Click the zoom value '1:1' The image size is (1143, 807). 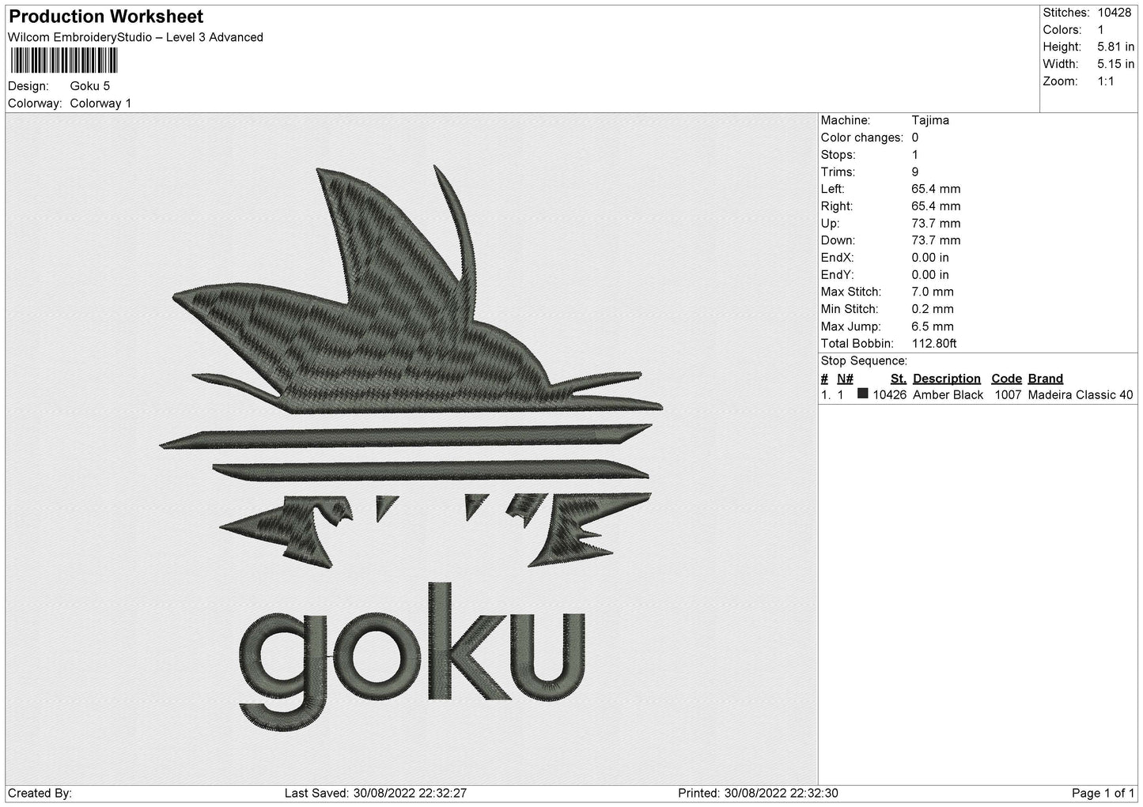click(x=1106, y=81)
